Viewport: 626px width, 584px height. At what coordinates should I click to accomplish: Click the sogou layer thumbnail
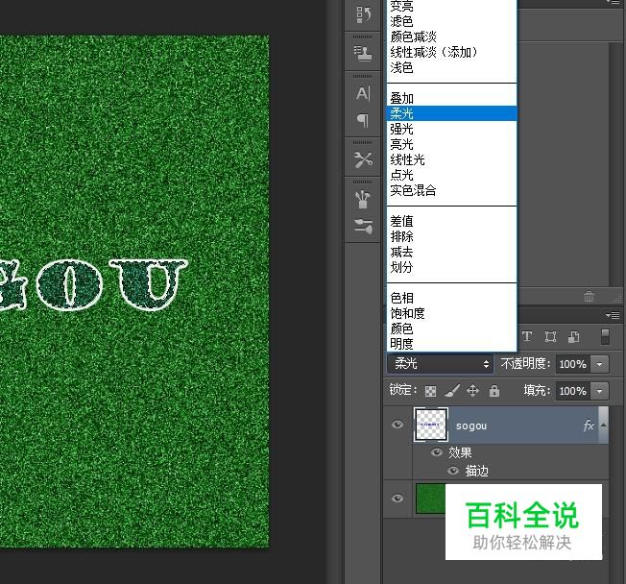click(x=430, y=425)
